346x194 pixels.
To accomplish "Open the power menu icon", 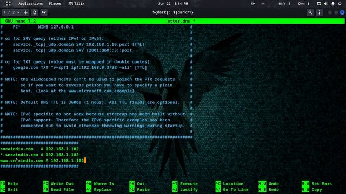I will pos(340,4).
